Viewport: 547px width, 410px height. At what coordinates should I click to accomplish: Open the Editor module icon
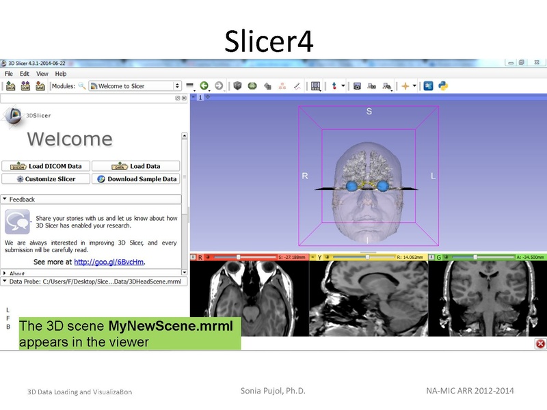point(297,86)
